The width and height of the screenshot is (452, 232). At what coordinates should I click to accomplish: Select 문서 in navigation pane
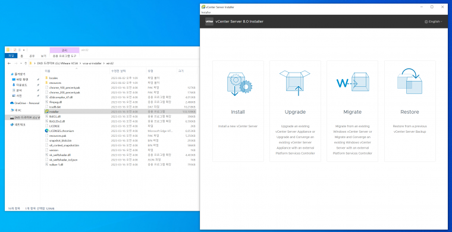pyautogui.click(x=18, y=90)
